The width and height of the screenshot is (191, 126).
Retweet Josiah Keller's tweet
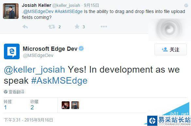[52, 27]
